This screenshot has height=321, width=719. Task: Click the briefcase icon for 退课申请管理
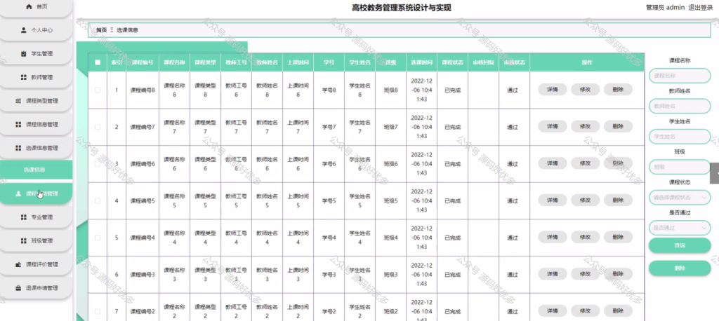18,288
